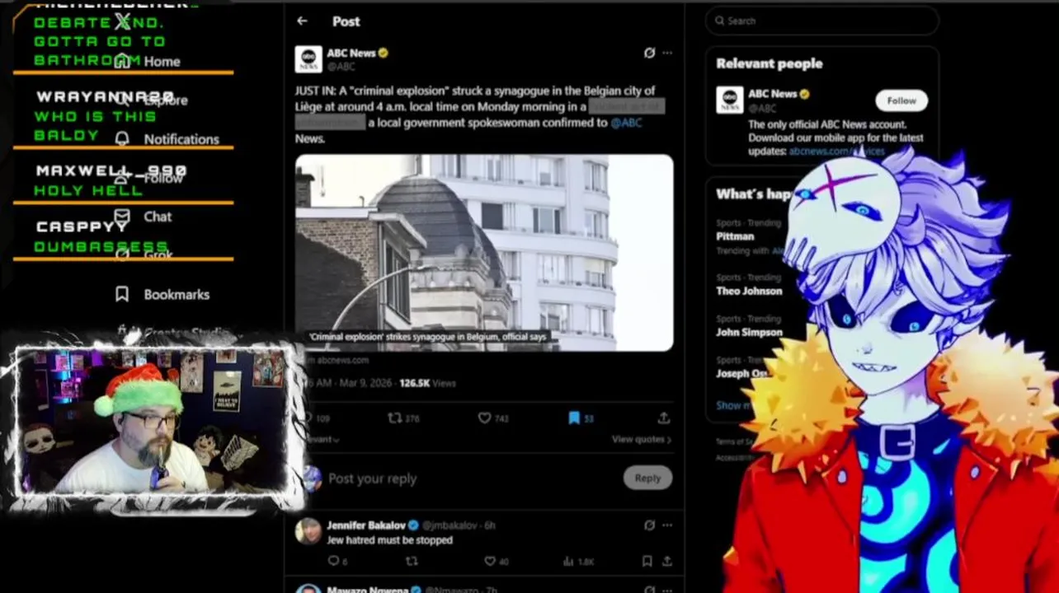This screenshot has width=1059, height=593.
Task: Open Notifications in sidebar
Action: point(167,139)
